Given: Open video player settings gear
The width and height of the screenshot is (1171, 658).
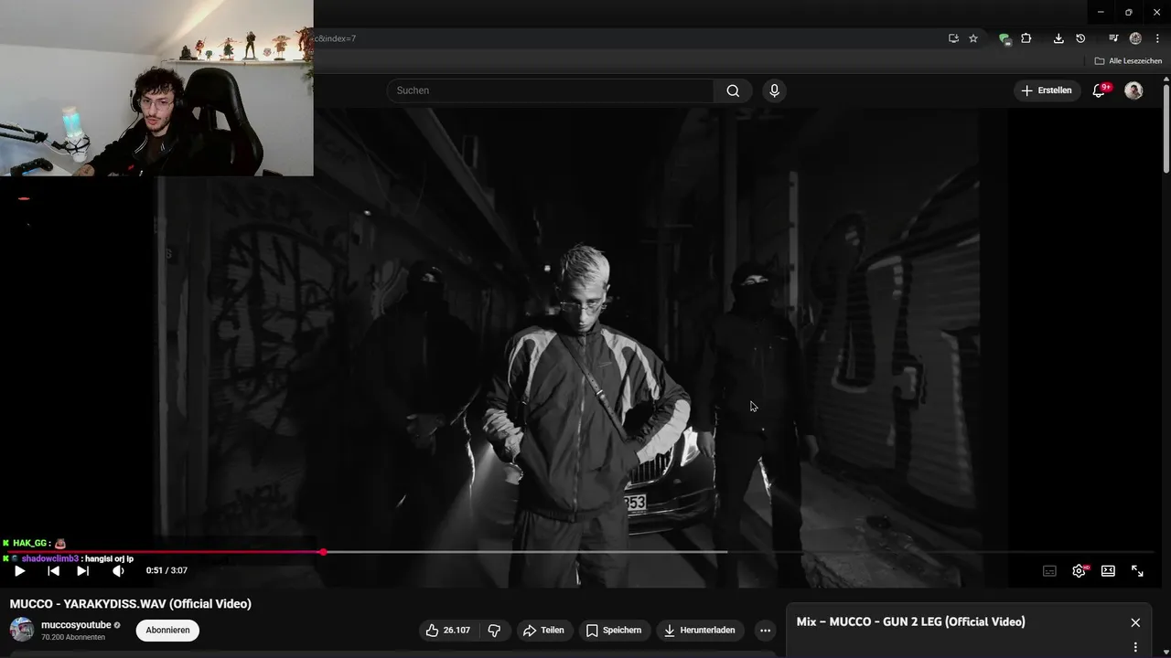Looking at the screenshot, I should [1080, 570].
